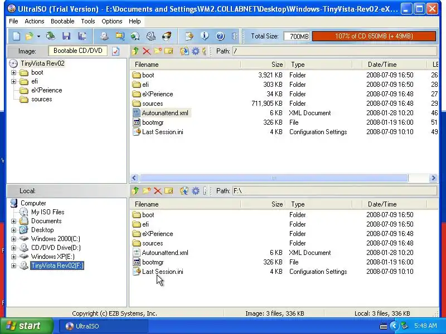Click the Convert image toolbar icon
Image resolution: width=446 pixels, height=334 pixels.
135,36
